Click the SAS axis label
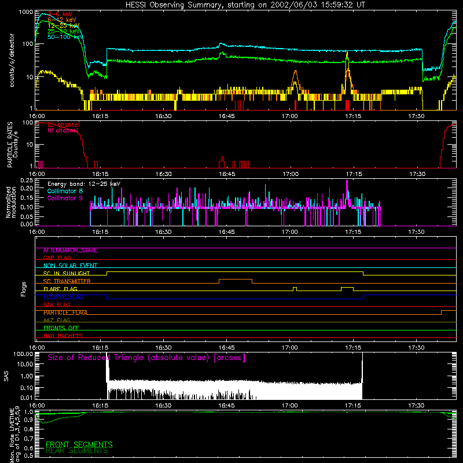Screen dimensions: 463x463 (6, 377)
